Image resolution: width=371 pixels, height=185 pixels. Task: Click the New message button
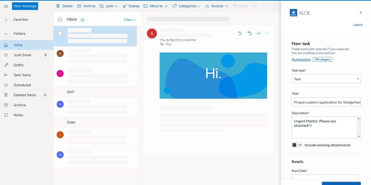[25, 6]
